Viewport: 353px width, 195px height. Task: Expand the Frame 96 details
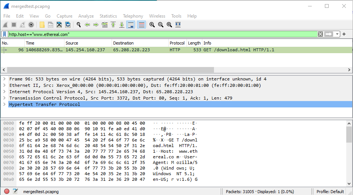point(4,79)
